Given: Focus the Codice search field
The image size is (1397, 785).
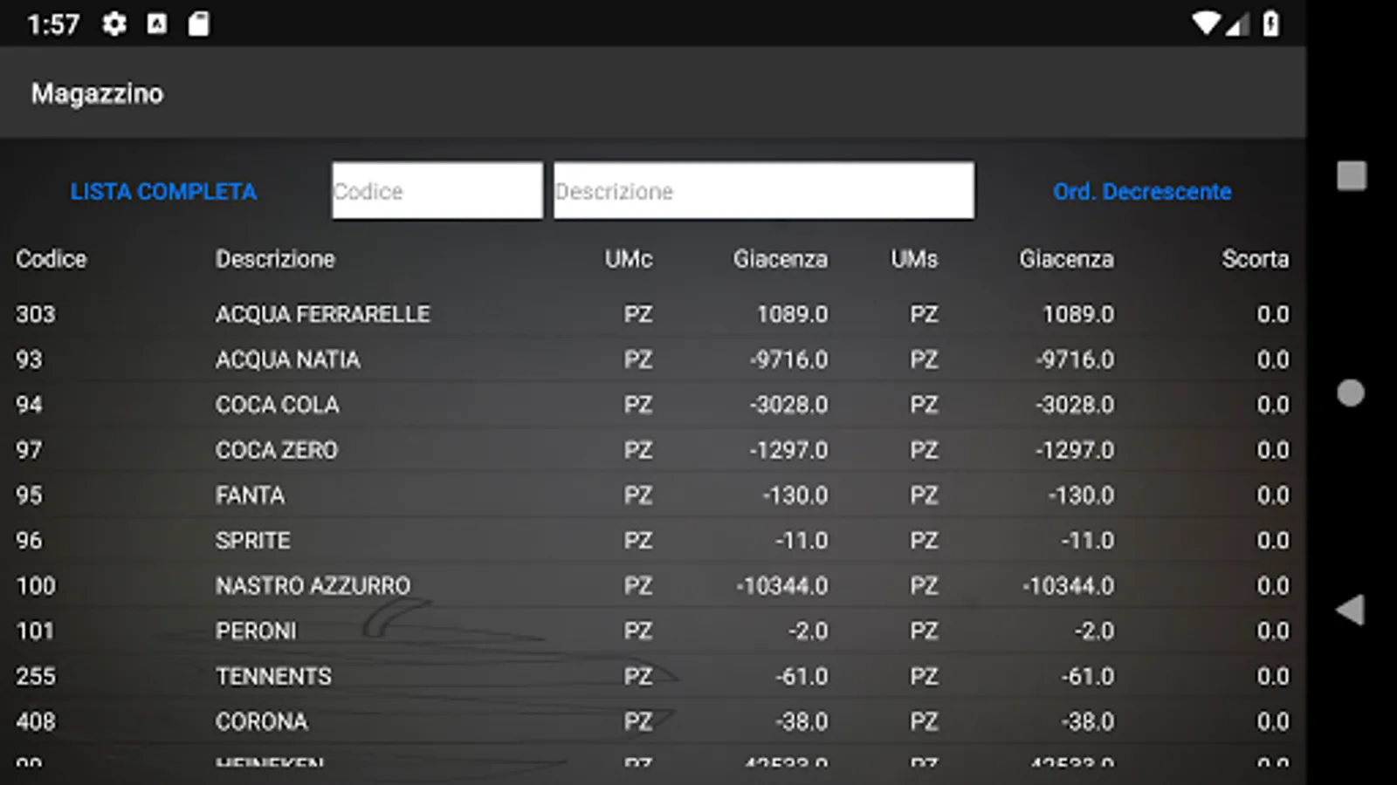Looking at the screenshot, I should (437, 191).
